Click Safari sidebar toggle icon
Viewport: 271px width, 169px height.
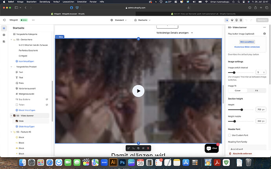pos(16,7)
